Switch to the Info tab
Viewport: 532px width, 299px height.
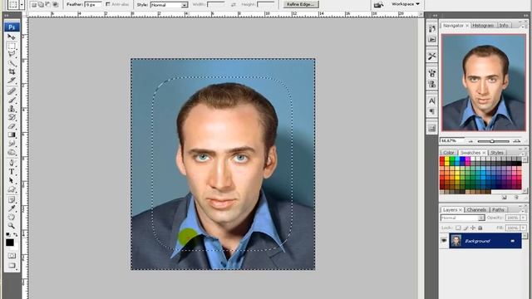[505, 26]
